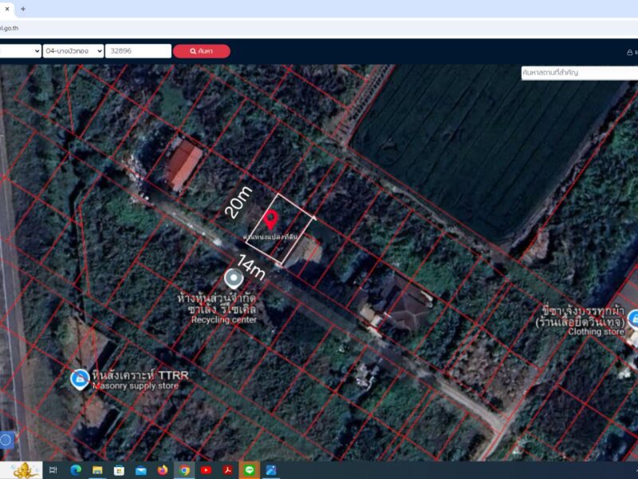This screenshot has height=479, width=638.
Task: Open the octopus widget on the taskbar
Action: point(25,470)
